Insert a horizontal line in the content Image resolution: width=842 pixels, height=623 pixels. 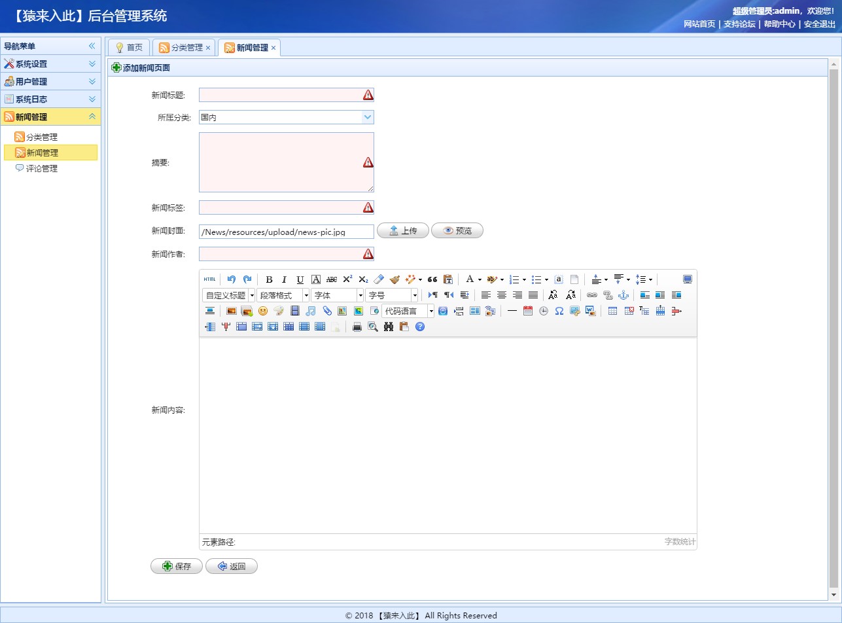tap(512, 311)
